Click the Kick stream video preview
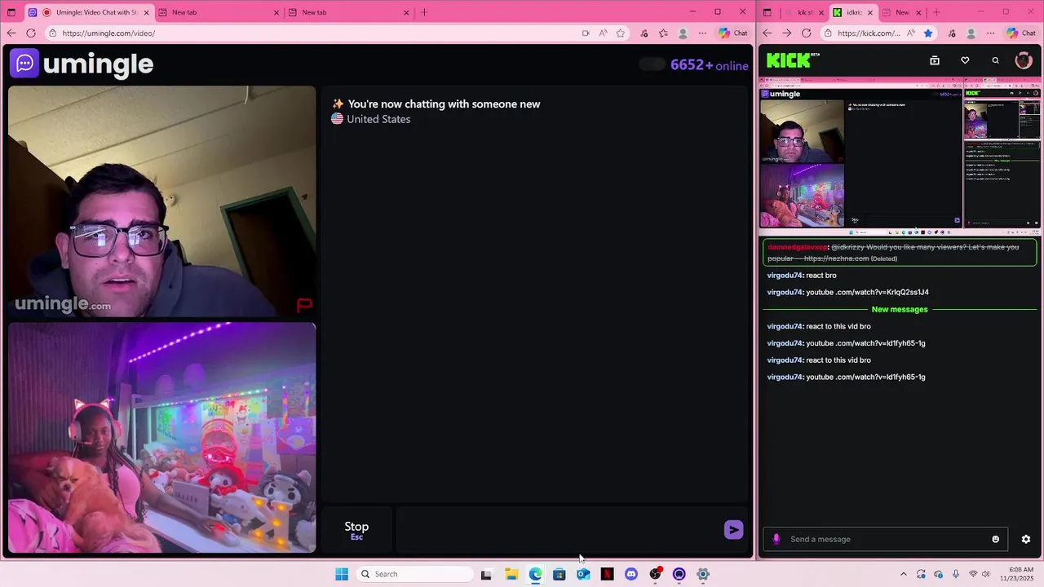 [x=900, y=157]
